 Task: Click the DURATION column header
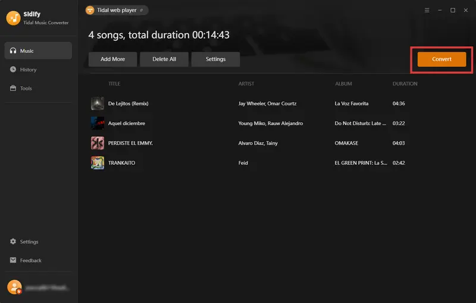tap(405, 83)
